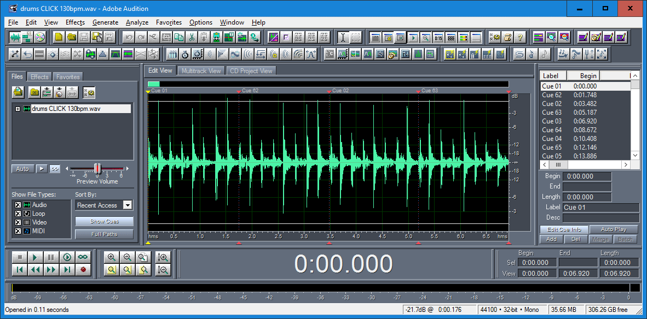Image resolution: width=647 pixels, height=319 pixels.
Task: Click the Preview Volume slider handle
Action: click(97, 168)
